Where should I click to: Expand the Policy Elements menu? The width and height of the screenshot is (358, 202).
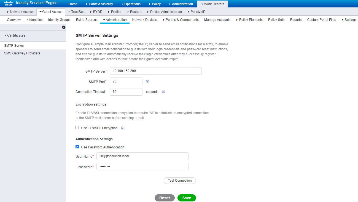point(249,20)
